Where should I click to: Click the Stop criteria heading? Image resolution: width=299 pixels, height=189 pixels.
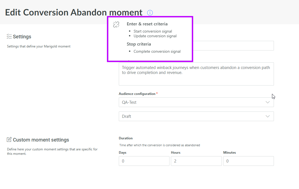[x=139, y=44]
